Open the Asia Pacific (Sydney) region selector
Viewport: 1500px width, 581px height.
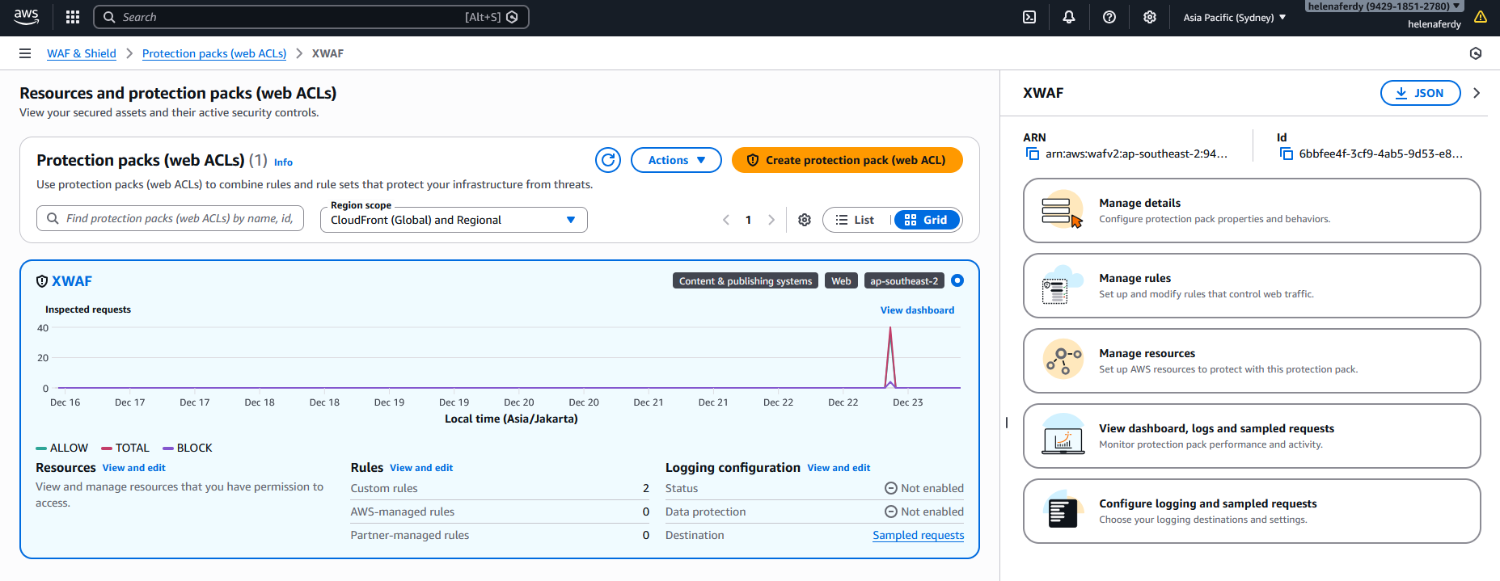point(1234,17)
